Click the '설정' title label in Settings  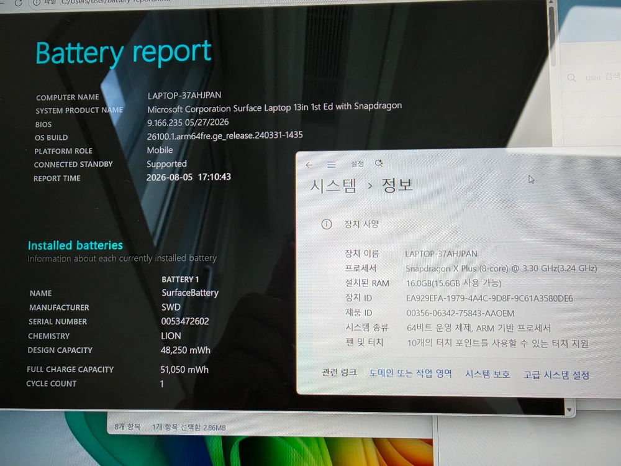pos(357,163)
